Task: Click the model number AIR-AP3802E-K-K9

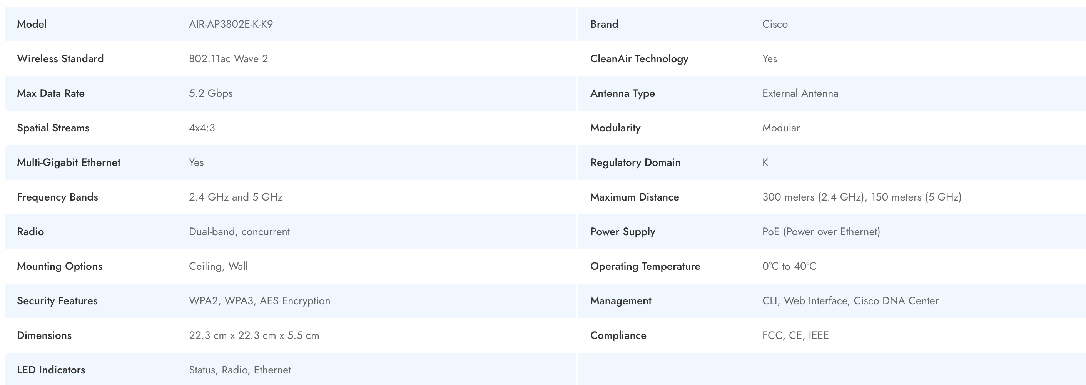Action: pos(231,24)
